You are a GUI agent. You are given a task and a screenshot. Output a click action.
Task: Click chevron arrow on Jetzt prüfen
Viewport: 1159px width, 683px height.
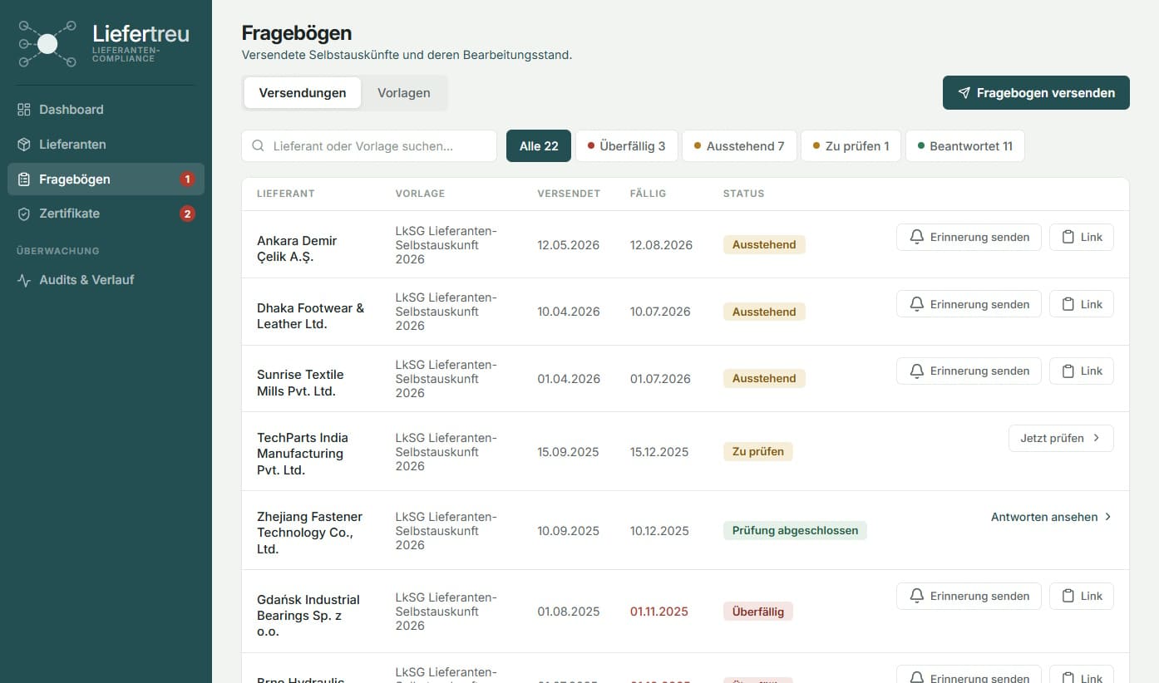pos(1097,438)
